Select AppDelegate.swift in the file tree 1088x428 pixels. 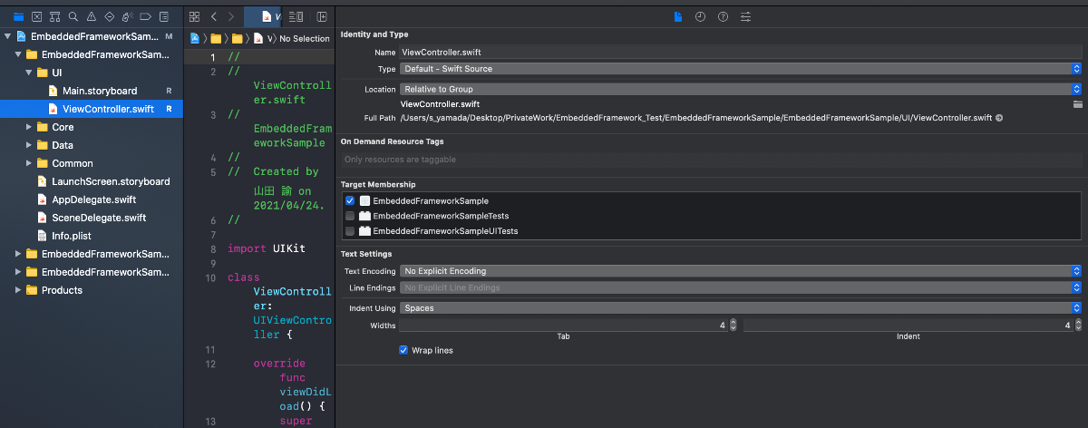pos(93,199)
